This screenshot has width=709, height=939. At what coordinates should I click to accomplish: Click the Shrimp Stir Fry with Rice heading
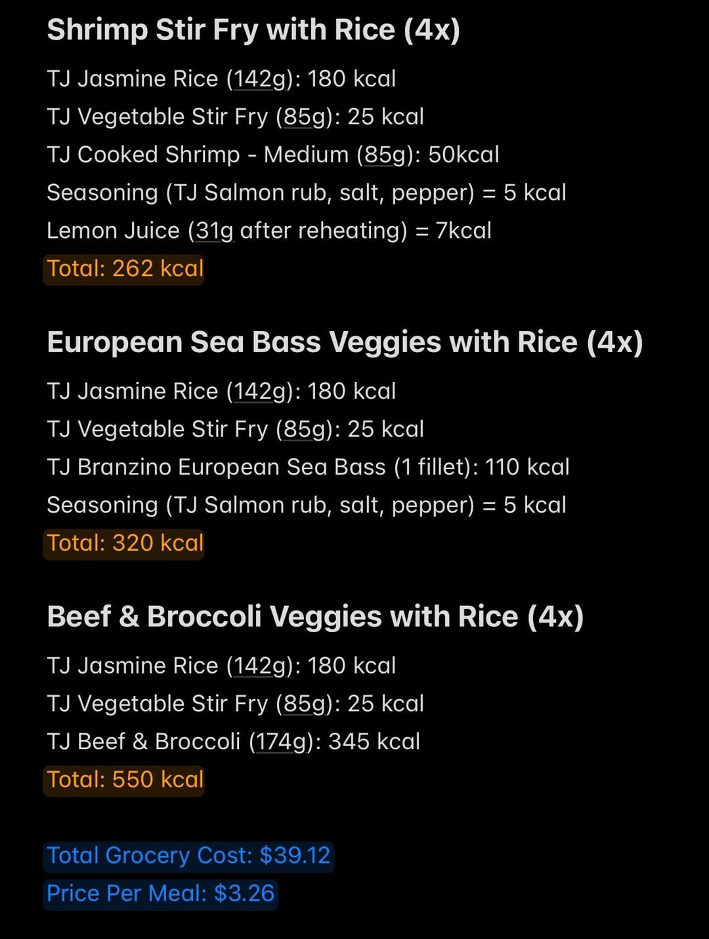(x=253, y=31)
